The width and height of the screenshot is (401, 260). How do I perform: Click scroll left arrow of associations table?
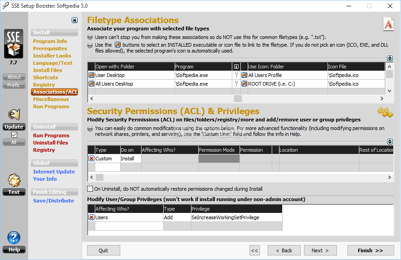tap(92, 98)
